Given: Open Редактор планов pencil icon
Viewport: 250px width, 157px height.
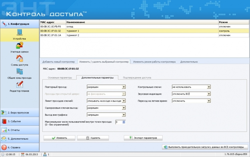Looking at the screenshot, I should (x=19, y=84).
